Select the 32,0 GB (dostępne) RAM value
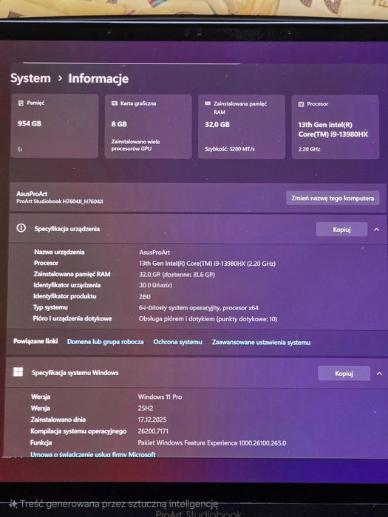 coord(177,274)
